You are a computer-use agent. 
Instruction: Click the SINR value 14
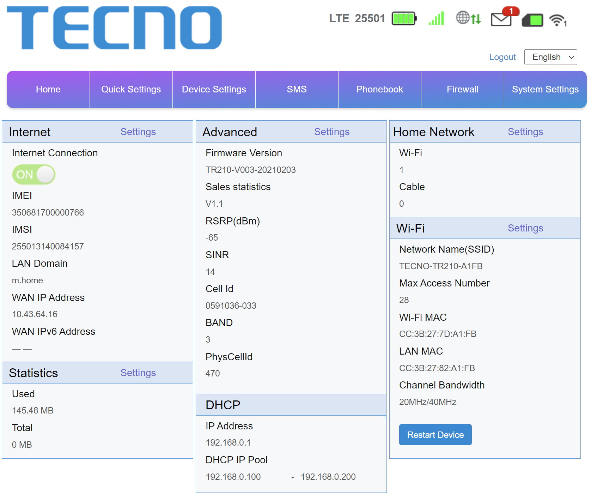coord(211,272)
